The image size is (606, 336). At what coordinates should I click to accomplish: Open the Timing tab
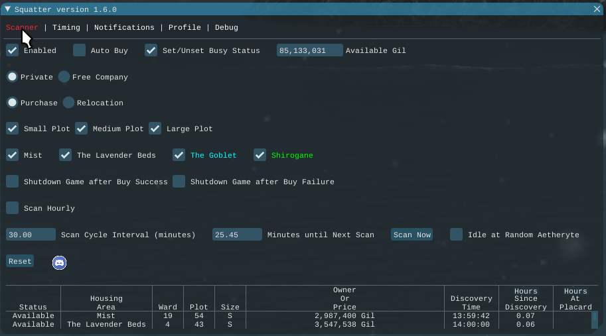[66, 28]
